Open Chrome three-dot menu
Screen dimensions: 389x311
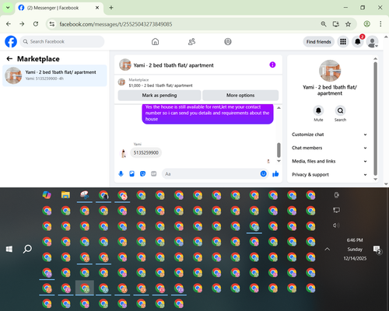(380, 24)
